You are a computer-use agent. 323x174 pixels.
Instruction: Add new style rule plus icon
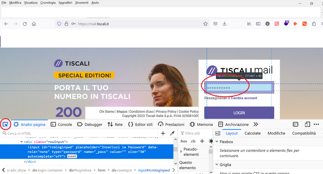click(x=202, y=141)
